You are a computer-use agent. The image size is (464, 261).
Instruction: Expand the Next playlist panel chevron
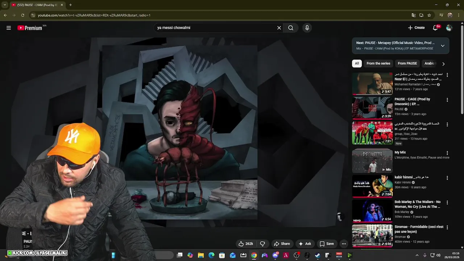[443, 46]
